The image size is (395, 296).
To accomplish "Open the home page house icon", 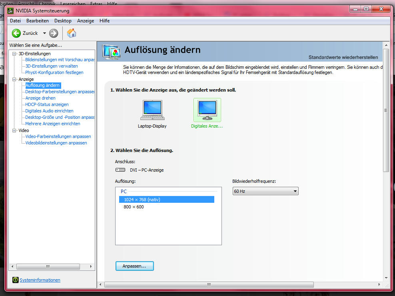I will point(72,33).
